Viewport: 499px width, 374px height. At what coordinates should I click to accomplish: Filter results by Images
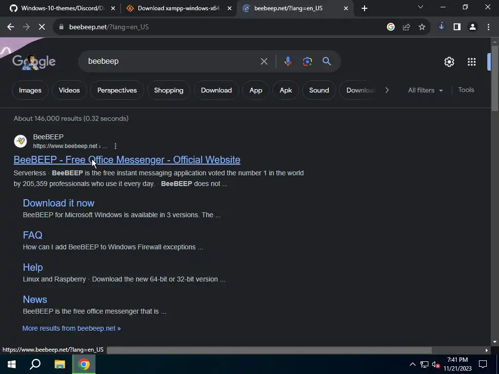pos(30,90)
